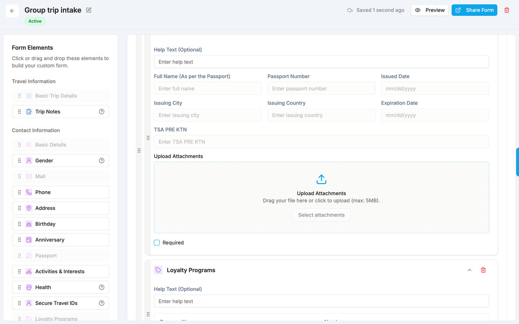This screenshot has width=519, height=324.
Task: Click the blue side tab on right edge
Action: pos(518,162)
